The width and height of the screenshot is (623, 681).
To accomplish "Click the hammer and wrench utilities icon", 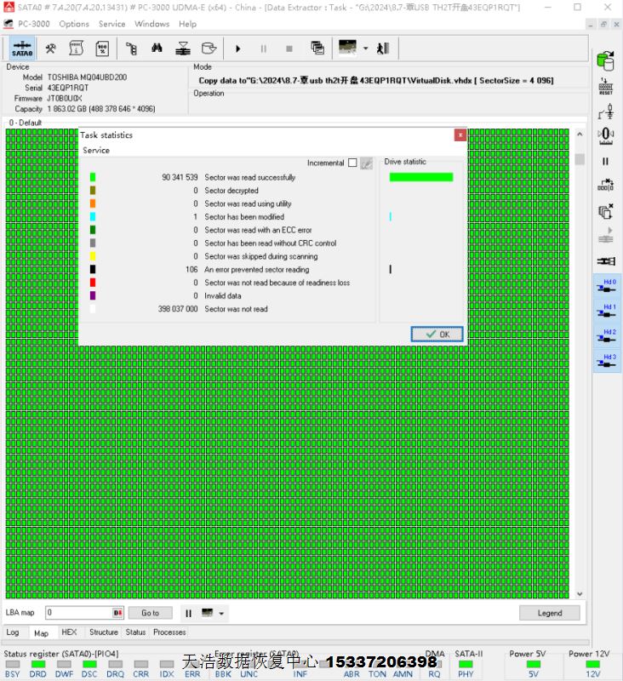I will (x=50, y=49).
